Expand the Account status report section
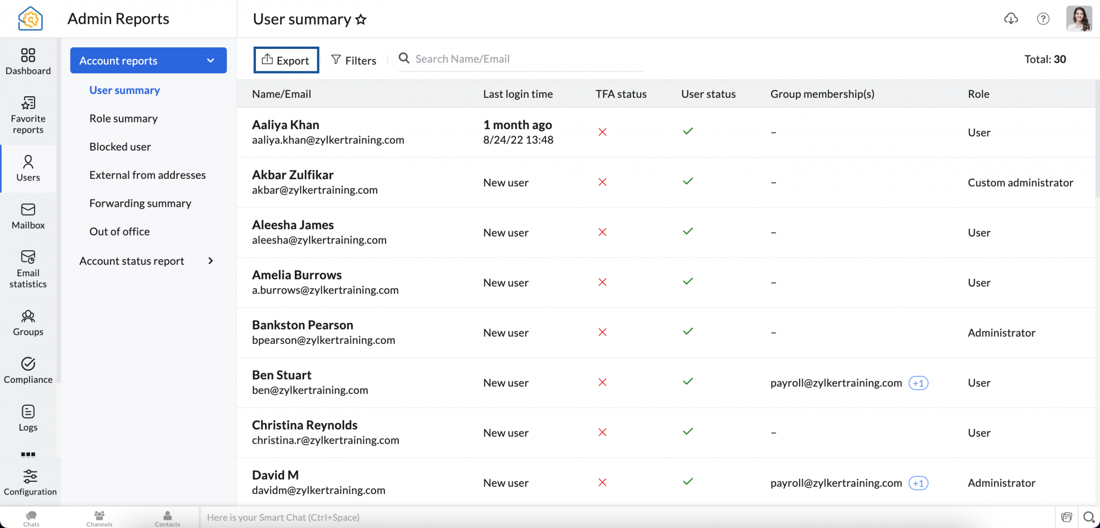 [x=210, y=261]
